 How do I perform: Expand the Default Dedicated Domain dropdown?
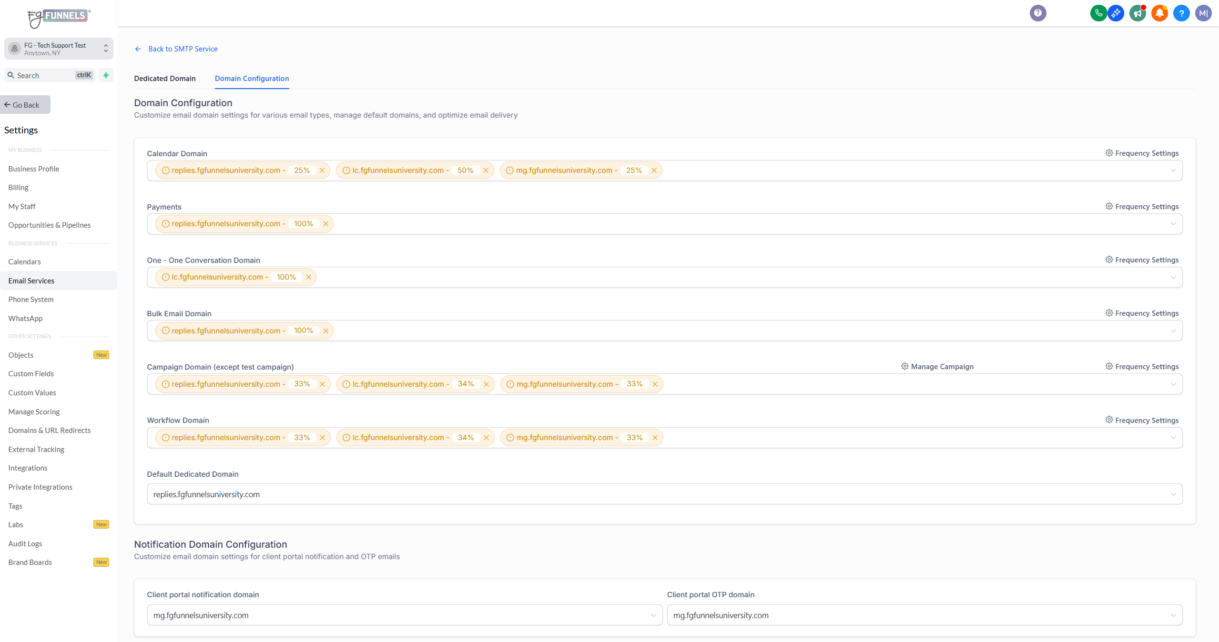coord(1173,494)
